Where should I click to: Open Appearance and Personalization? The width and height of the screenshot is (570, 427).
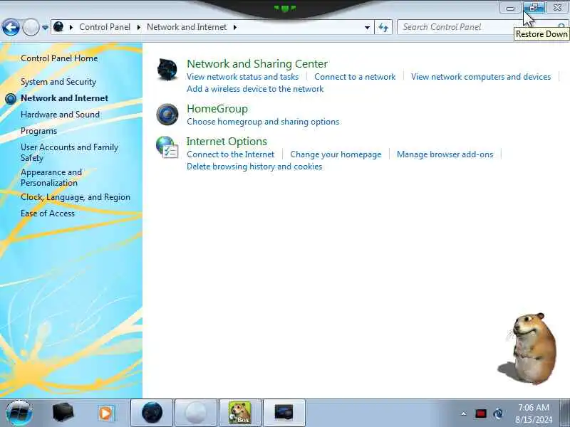tap(51, 177)
